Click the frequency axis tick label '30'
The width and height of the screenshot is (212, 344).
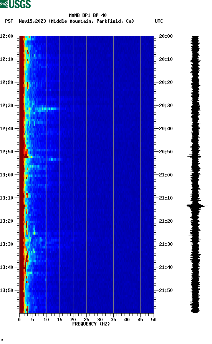100,320
